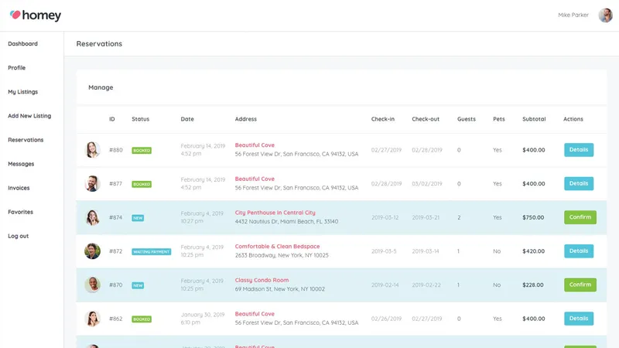The image size is (619, 348).
Task: Click the NEW badge on reservation #870
Action: (x=138, y=285)
